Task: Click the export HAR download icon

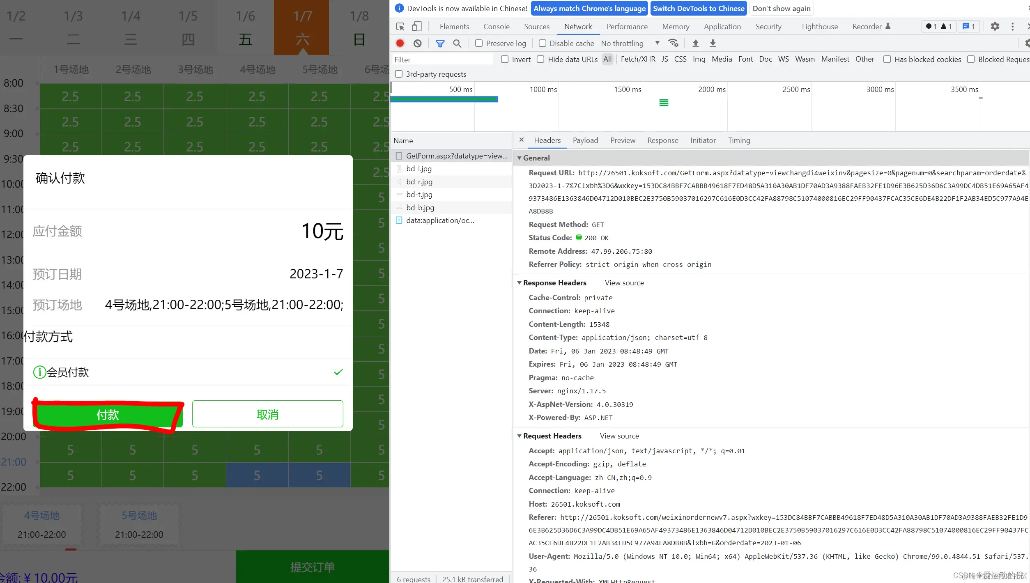Action: click(713, 43)
